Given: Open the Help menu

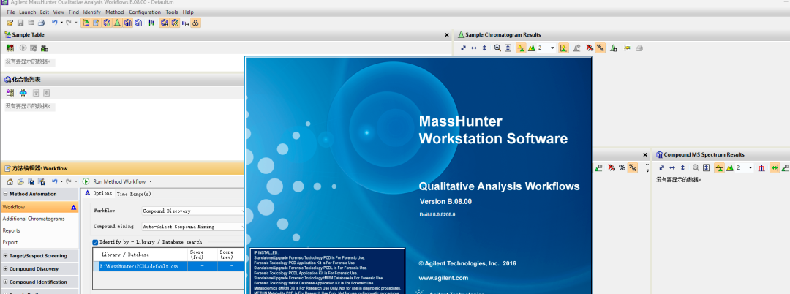Looking at the screenshot, I should (x=188, y=12).
